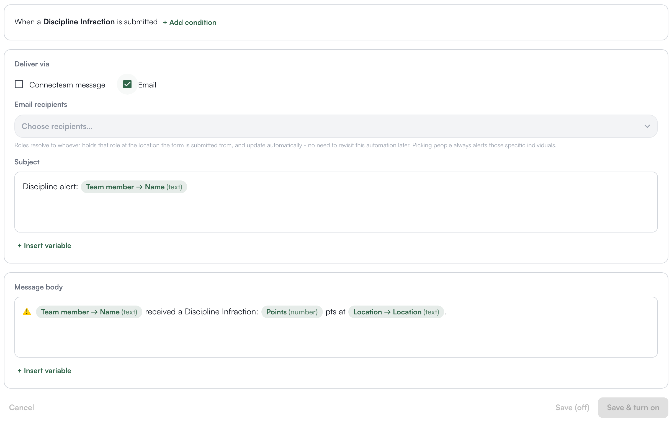This screenshot has width=672, height=424.
Task: Select the Location variable chip
Action: pos(396,312)
